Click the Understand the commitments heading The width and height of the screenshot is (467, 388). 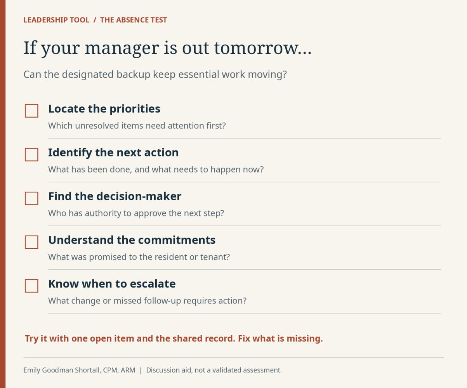pos(132,240)
